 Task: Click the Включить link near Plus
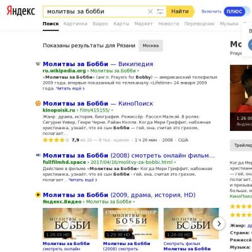click(x=212, y=11)
